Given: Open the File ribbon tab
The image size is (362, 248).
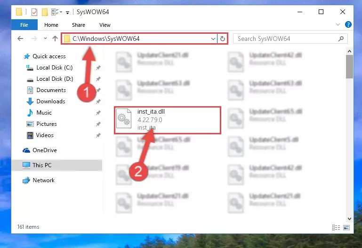Looking at the screenshot, I should pyautogui.click(x=24, y=25).
